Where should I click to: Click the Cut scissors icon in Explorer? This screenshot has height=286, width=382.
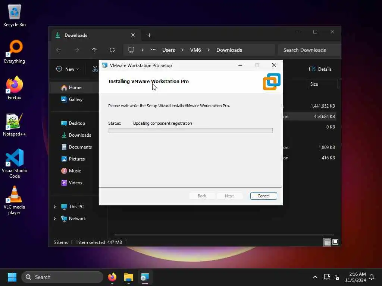click(95, 69)
